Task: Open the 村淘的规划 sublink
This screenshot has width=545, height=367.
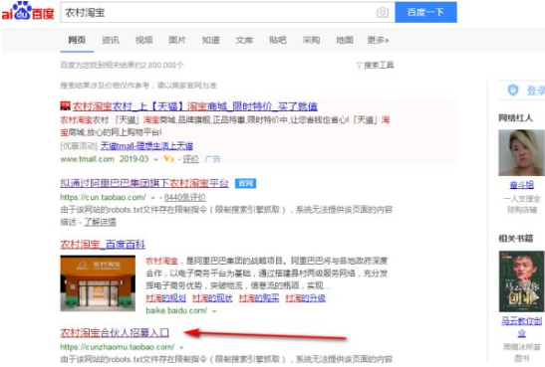Action: point(165,298)
